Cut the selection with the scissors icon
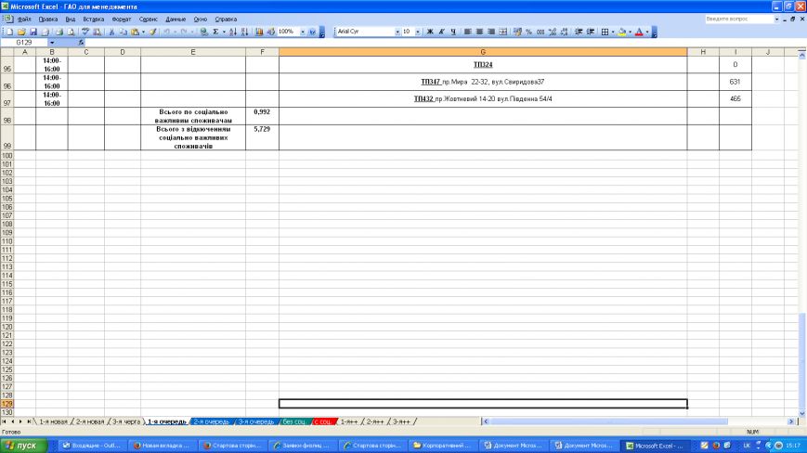807x453 pixels. pyautogui.click(x=111, y=32)
